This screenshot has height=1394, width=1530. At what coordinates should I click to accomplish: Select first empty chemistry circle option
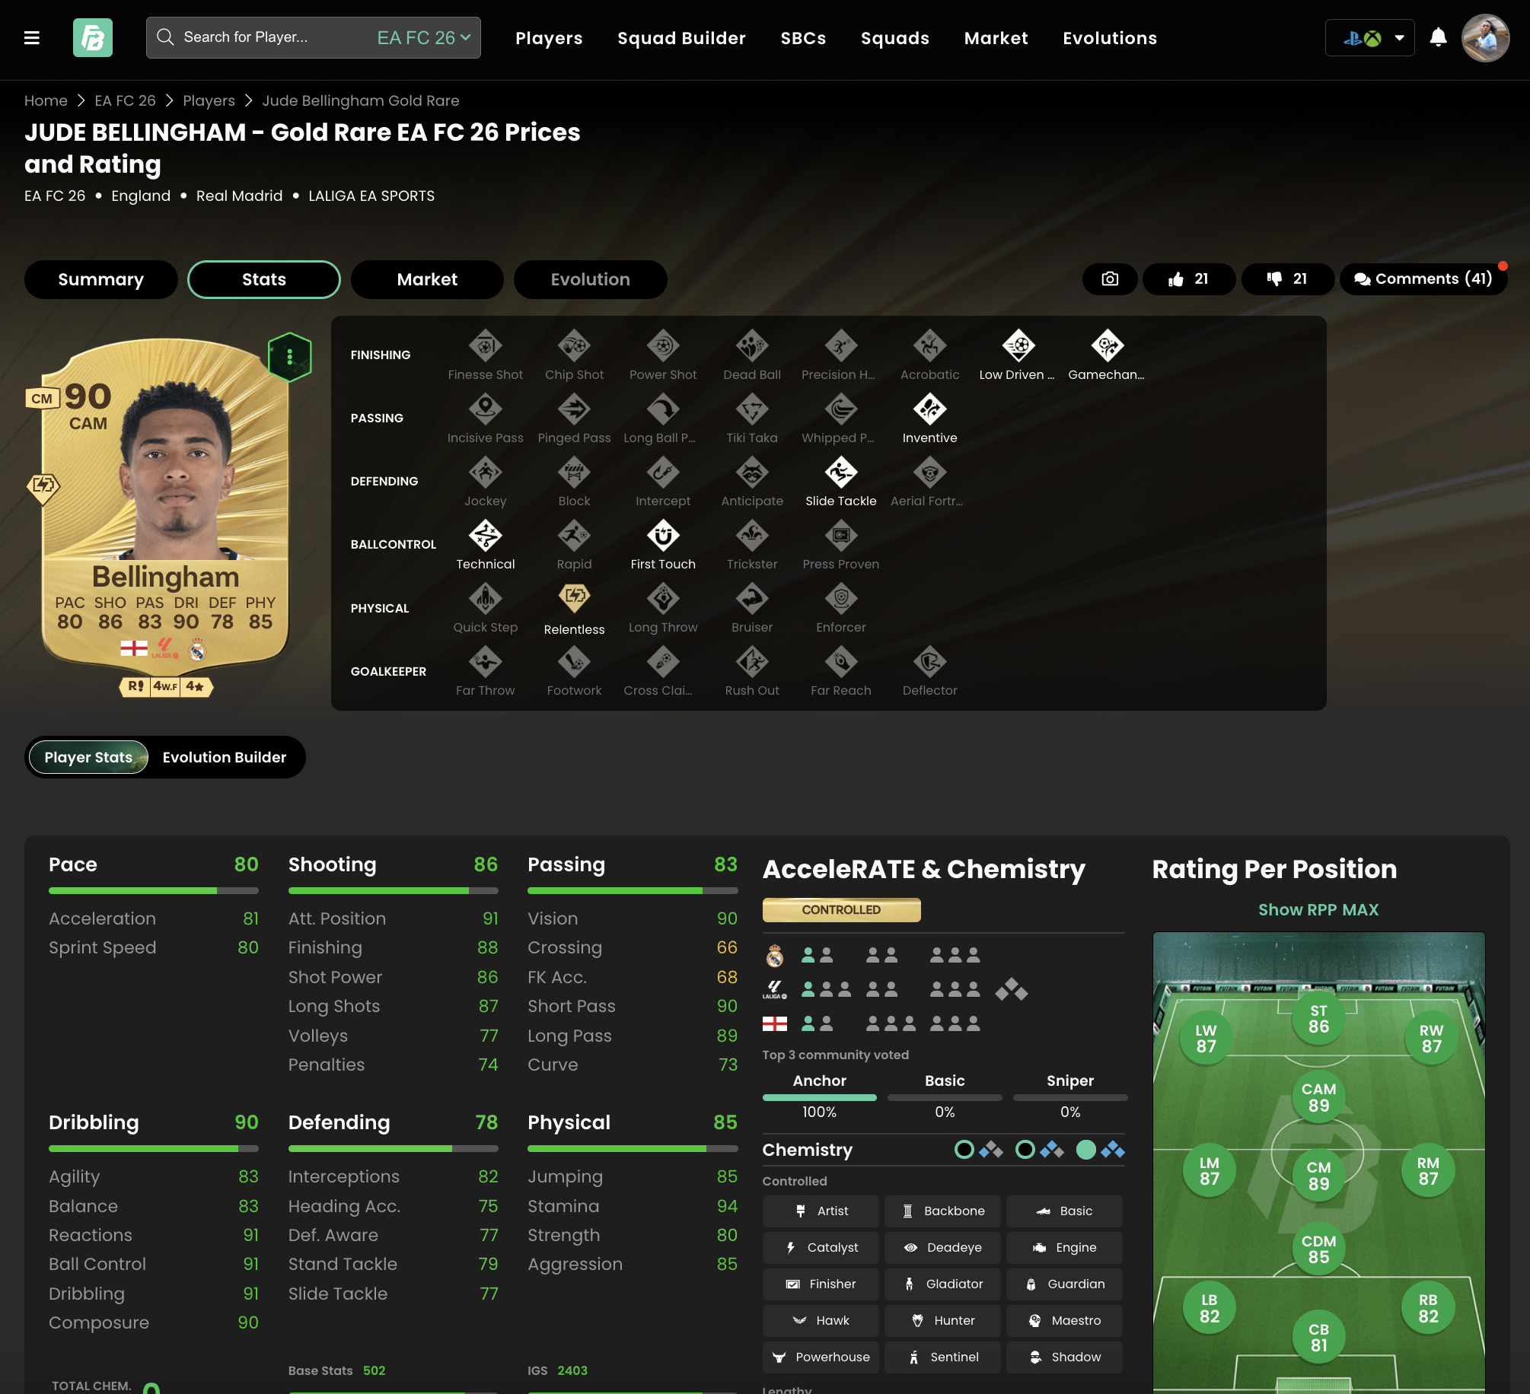click(964, 1150)
